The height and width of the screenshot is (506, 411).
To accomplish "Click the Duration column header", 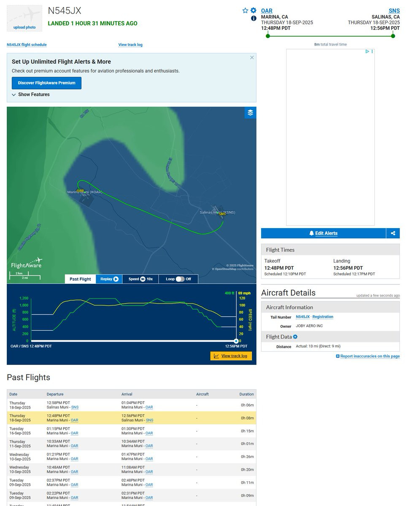I will (247, 394).
